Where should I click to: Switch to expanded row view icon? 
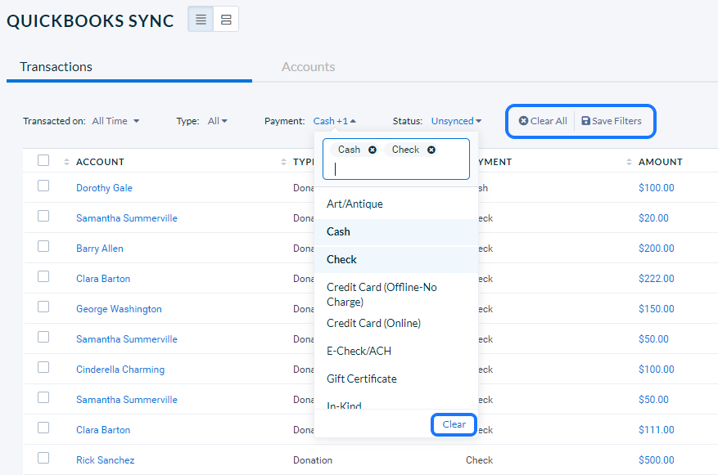pyautogui.click(x=226, y=19)
